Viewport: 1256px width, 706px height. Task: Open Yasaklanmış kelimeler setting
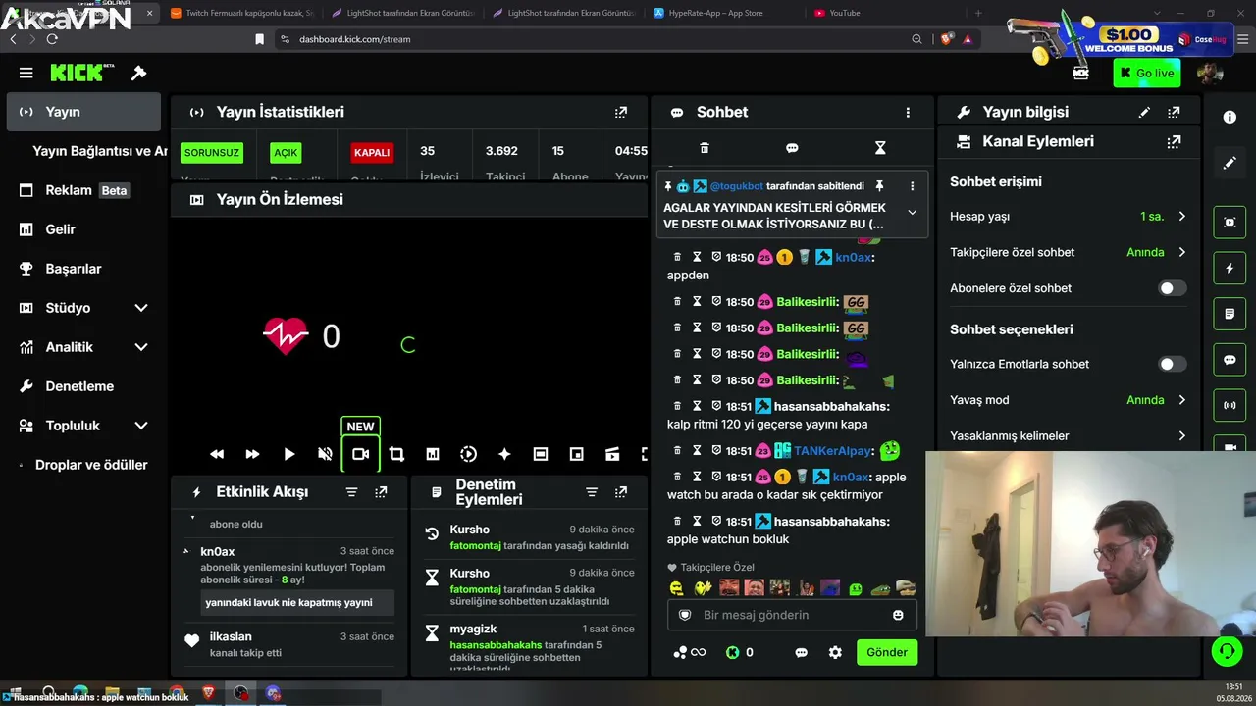(x=1069, y=435)
